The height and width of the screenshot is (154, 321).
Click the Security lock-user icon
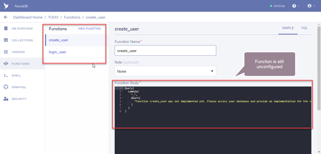coord(6,99)
